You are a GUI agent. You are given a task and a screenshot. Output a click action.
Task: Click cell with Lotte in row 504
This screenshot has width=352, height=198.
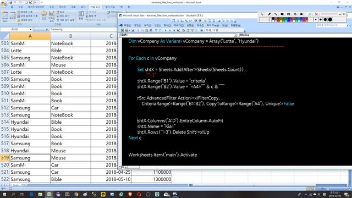[x=30, y=51]
